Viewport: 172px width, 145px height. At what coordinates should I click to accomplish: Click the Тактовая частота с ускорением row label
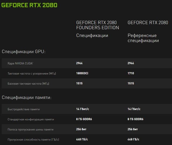[x=32, y=73]
